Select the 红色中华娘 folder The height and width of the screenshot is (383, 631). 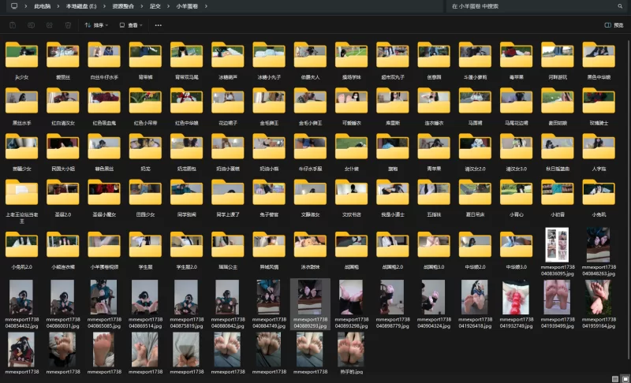186,106
